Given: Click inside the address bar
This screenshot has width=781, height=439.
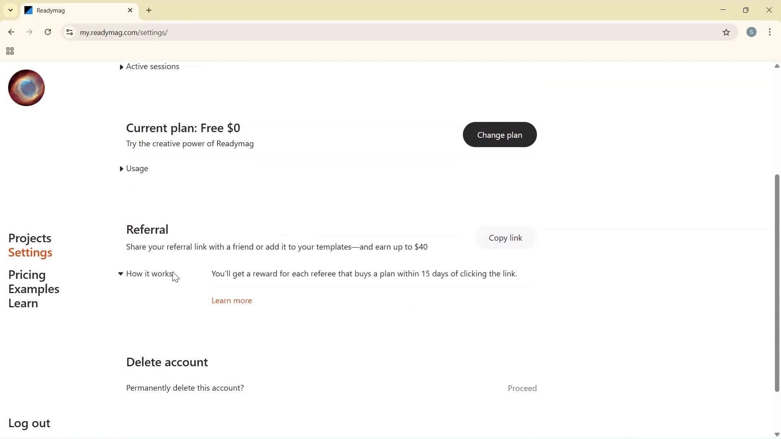Looking at the screenshot, I should click(244, 33).
